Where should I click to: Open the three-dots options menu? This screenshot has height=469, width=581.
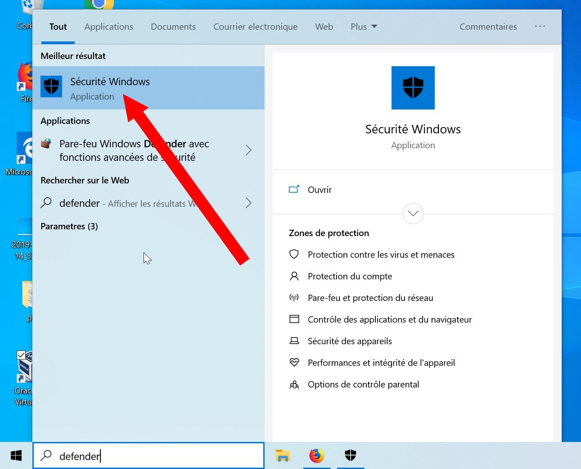tap(540, 27)
